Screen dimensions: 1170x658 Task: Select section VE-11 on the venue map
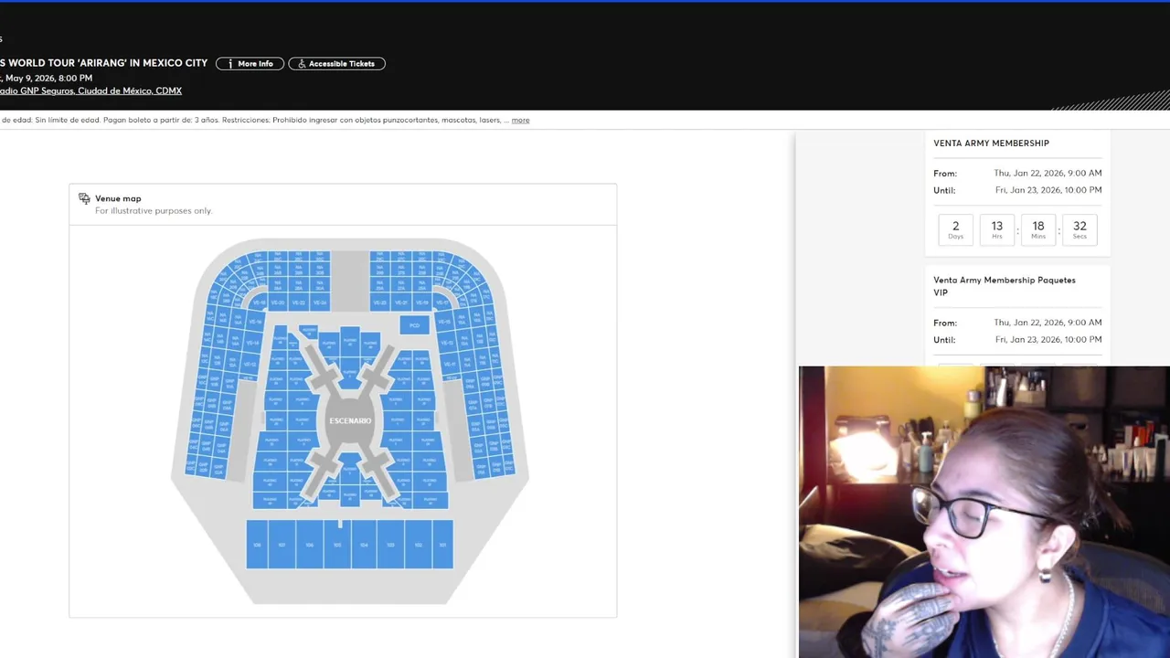coord(450,364)
